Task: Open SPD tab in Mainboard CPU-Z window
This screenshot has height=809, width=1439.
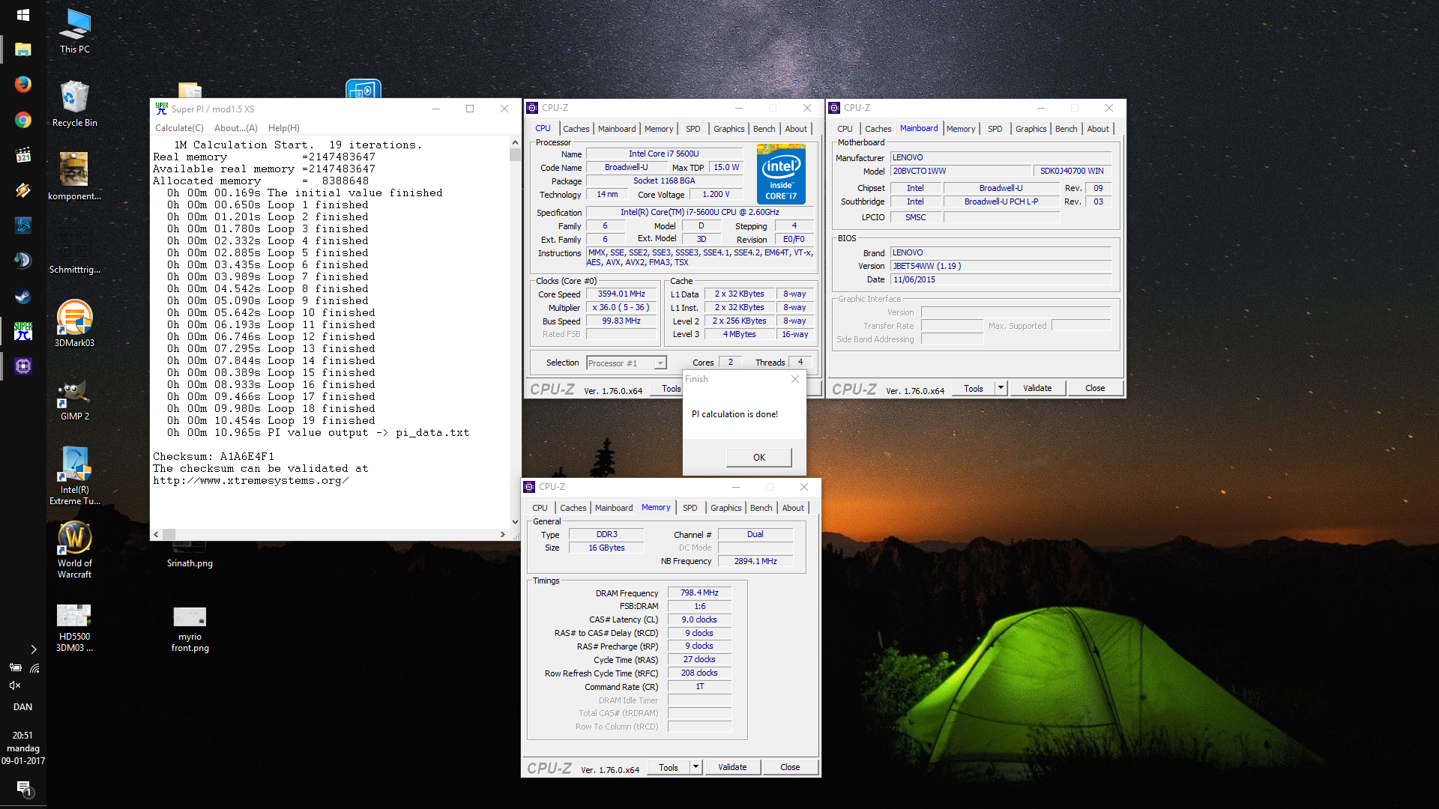Action: [x=995, y=129]
